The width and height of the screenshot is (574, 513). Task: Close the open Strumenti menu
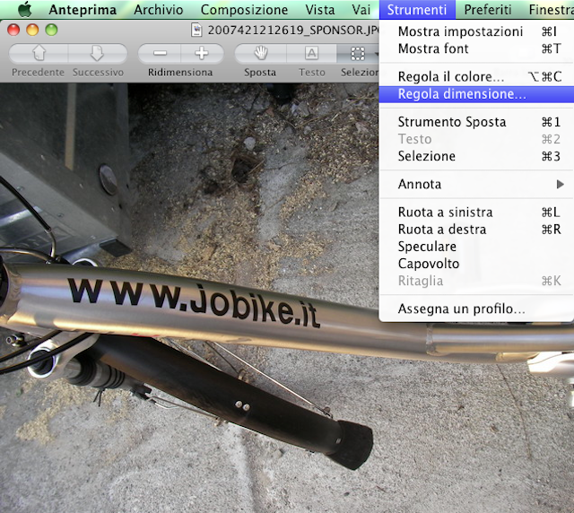coord(417,10)
